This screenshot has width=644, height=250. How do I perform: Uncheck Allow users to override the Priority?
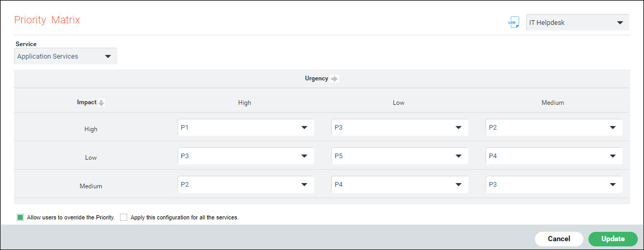(20, 217)
